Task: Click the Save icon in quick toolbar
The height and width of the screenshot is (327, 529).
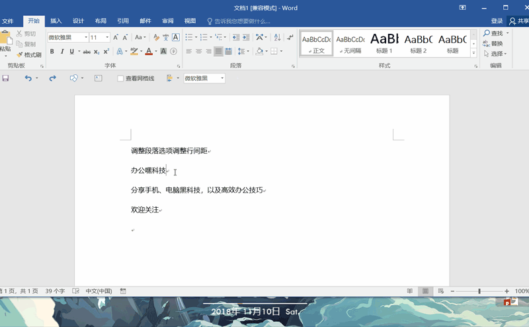Action: [x=6, y=78]
